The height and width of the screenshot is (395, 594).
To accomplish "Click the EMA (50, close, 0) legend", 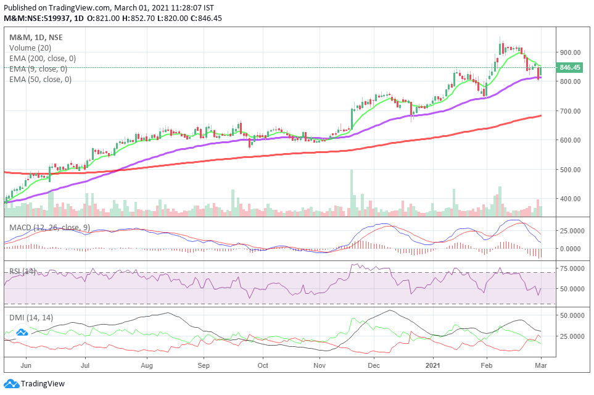I will [41, 79].
